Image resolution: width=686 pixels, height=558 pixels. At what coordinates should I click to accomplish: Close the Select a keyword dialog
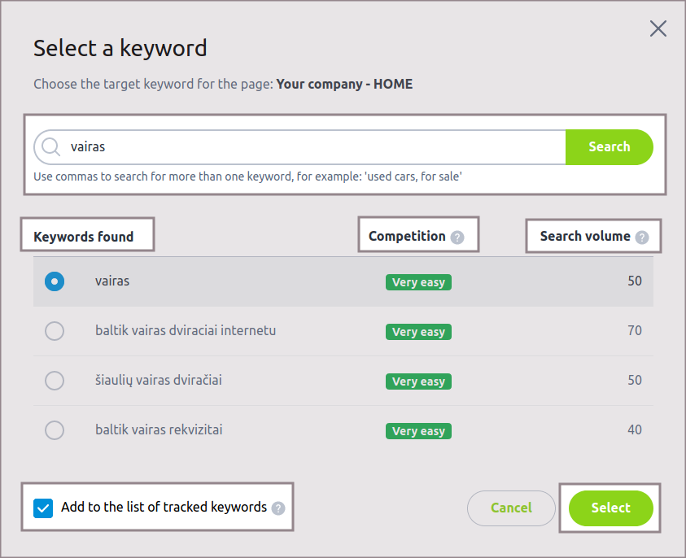658,29
